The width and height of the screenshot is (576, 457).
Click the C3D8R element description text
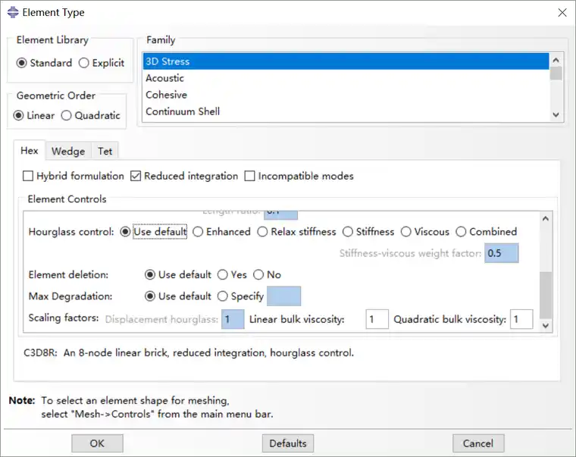point(189,352)
